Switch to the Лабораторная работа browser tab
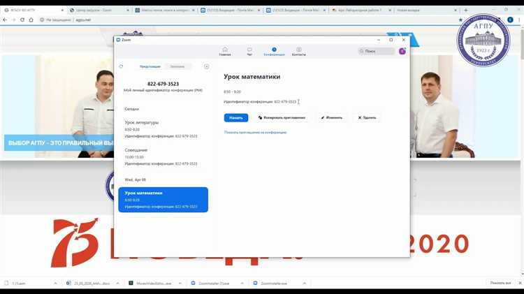Image resolution: width=524 pixels, height=294 pixels. click(361, 10)
